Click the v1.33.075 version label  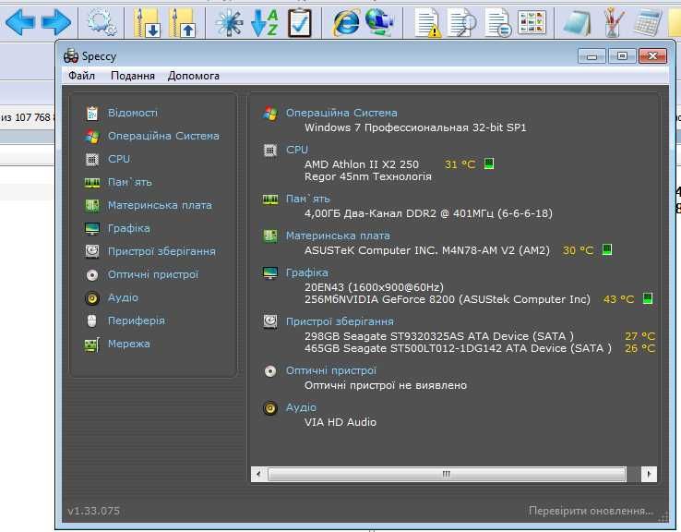93,511
